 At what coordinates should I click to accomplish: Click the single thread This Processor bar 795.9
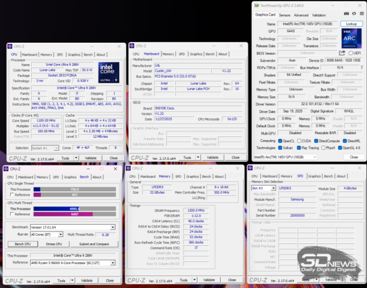tap(75, 190)
